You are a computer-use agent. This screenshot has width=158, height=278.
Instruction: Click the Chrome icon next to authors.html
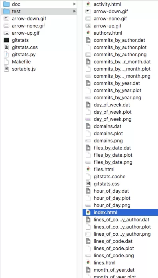pos(88,33)
